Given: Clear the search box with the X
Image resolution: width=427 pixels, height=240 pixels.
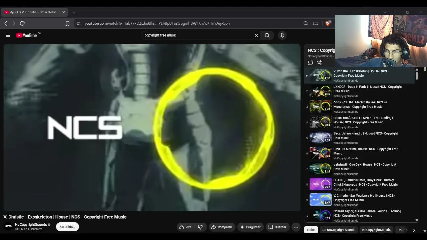Looking at the screenshot, I should [x=256, y=35].
